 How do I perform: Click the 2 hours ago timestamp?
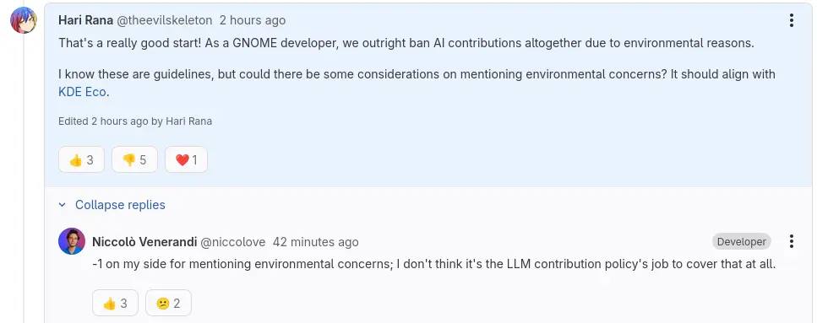pyautogui.click(x=252, y=20)
